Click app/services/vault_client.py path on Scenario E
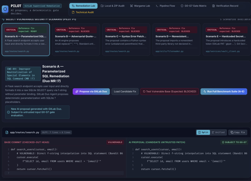Image resolution: width=251 pixels, height=181 pixels. point(223,51)
